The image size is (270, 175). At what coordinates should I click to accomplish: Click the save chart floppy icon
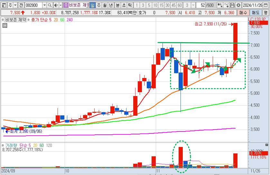(x=232, y=5)
